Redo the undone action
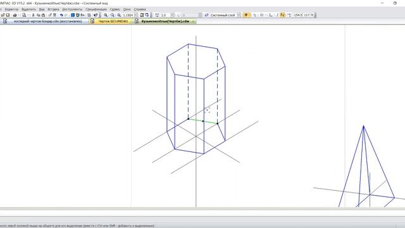The width and height of the screenshot is (405, 228). [66, 15]
